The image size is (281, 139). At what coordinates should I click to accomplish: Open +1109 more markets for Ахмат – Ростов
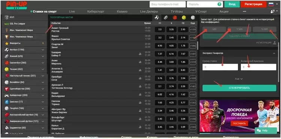click(x=193, y=29)
